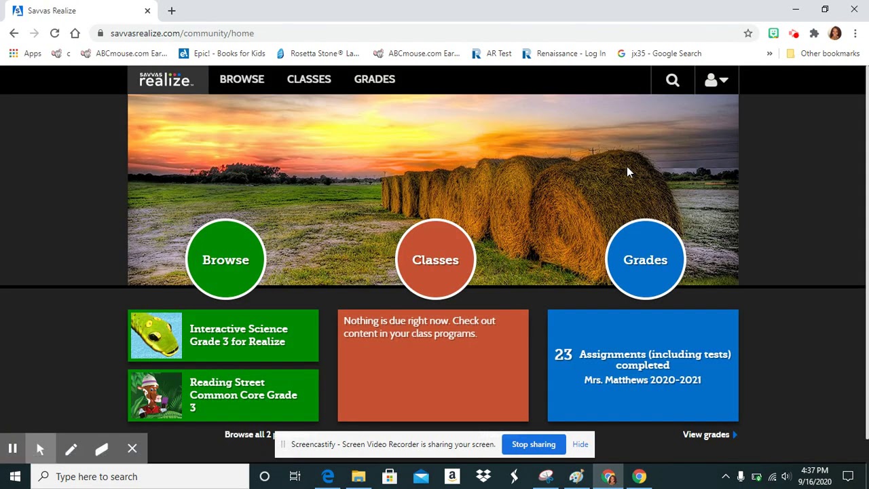Close the Screencastify drawing toolbar
Viewport: 869px width, 489px height.
click(x=132, y=449)
